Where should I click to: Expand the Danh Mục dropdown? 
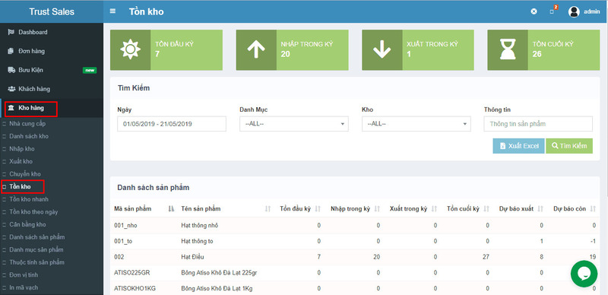click(x=294, y=124)
